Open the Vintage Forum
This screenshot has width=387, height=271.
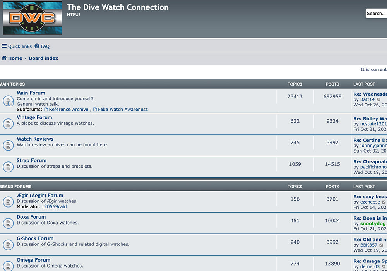click(x=34, y=117)
